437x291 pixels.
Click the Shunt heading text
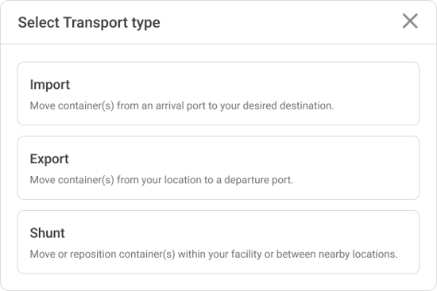pyautogui.click(x=48, y=233)
